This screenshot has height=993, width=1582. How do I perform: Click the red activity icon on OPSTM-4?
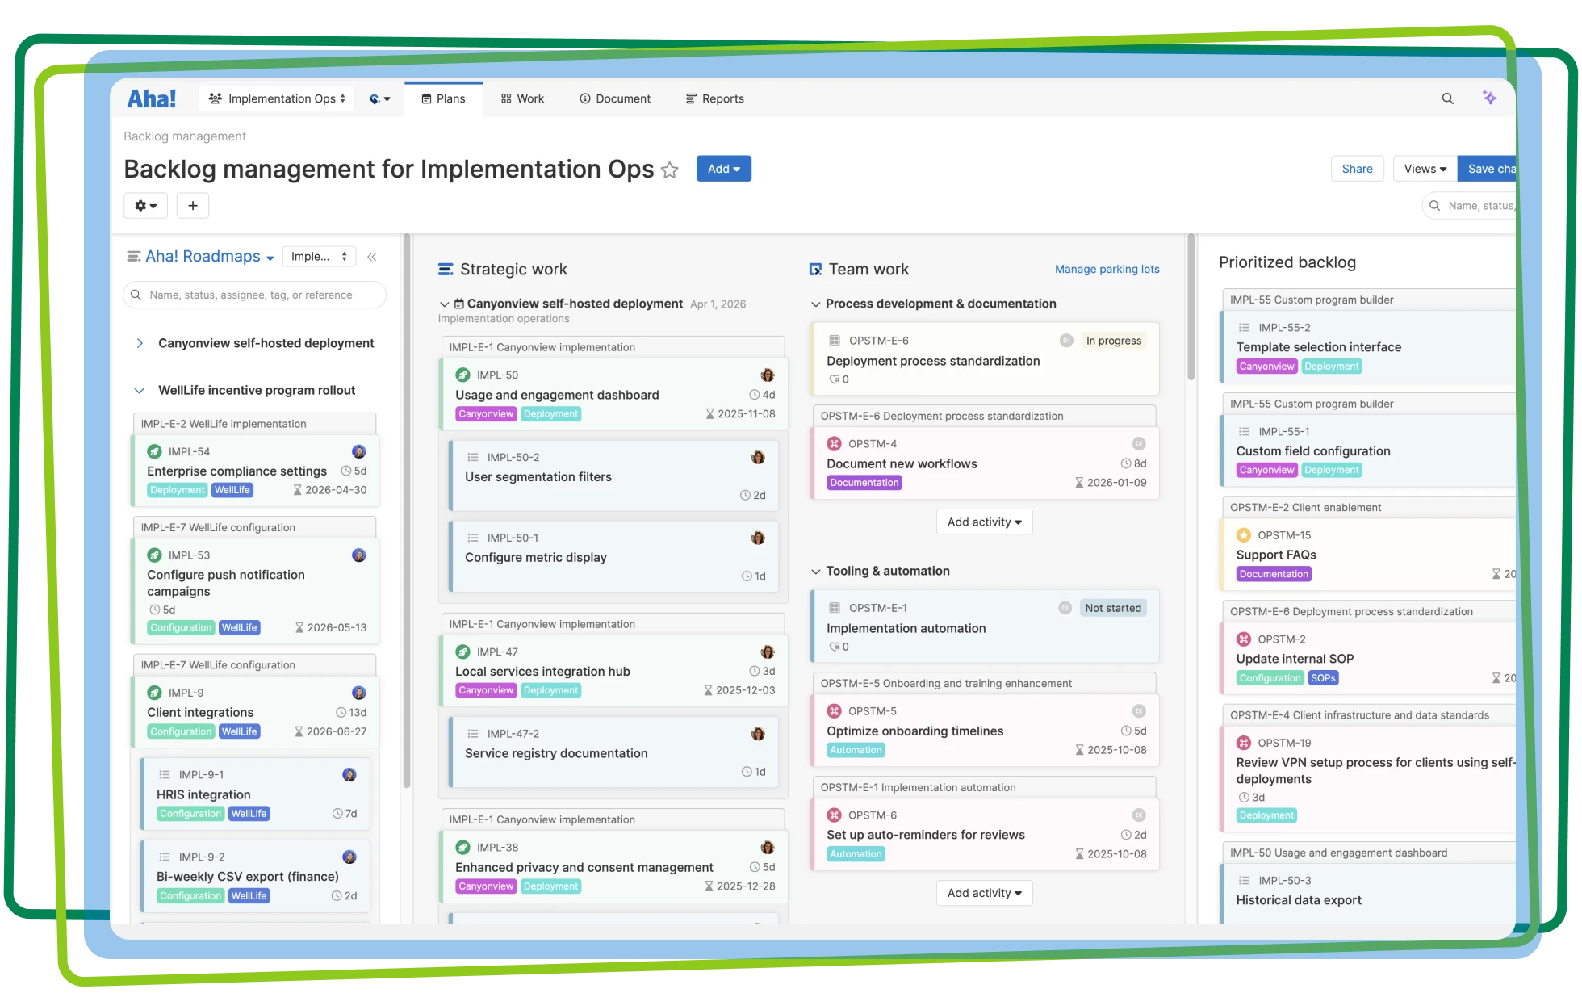point(834,443)
